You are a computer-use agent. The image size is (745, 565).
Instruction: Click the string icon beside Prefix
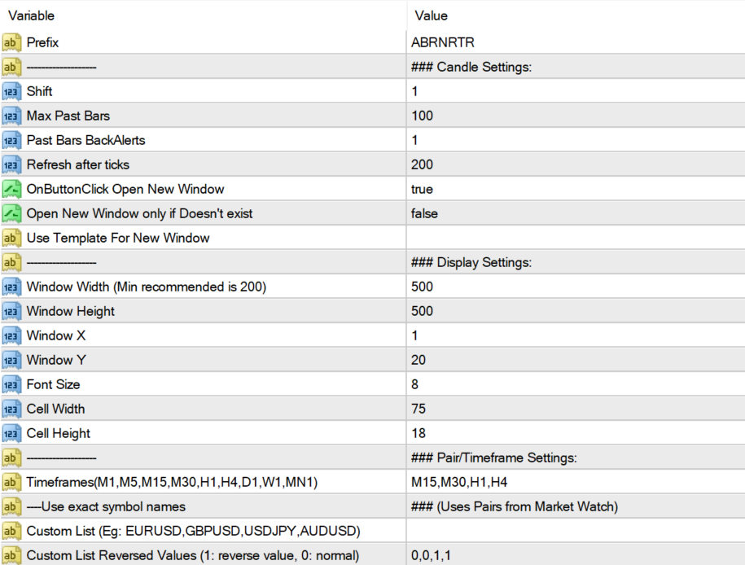click(x=11, y=42)
